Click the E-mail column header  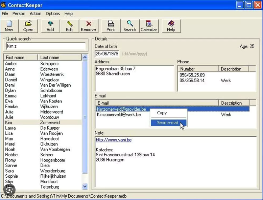point(157,103)
